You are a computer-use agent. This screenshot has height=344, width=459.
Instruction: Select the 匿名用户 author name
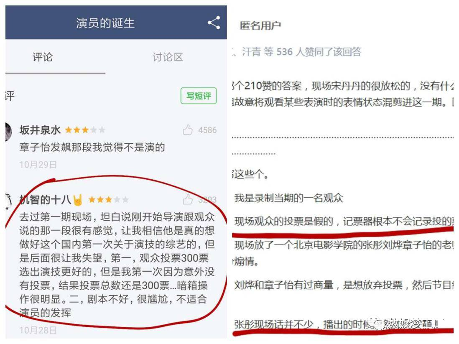click(260, 26)
